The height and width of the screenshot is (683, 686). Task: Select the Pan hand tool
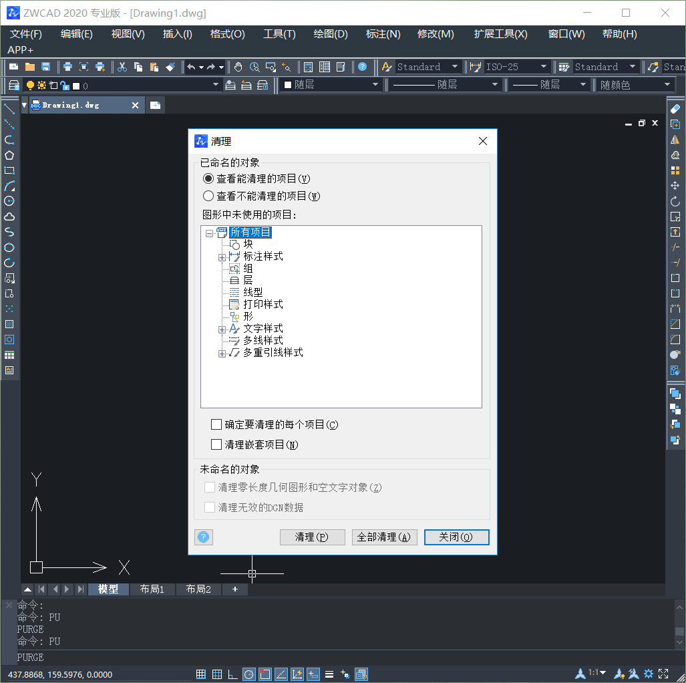pyautogui.click(x=238, y=67)
